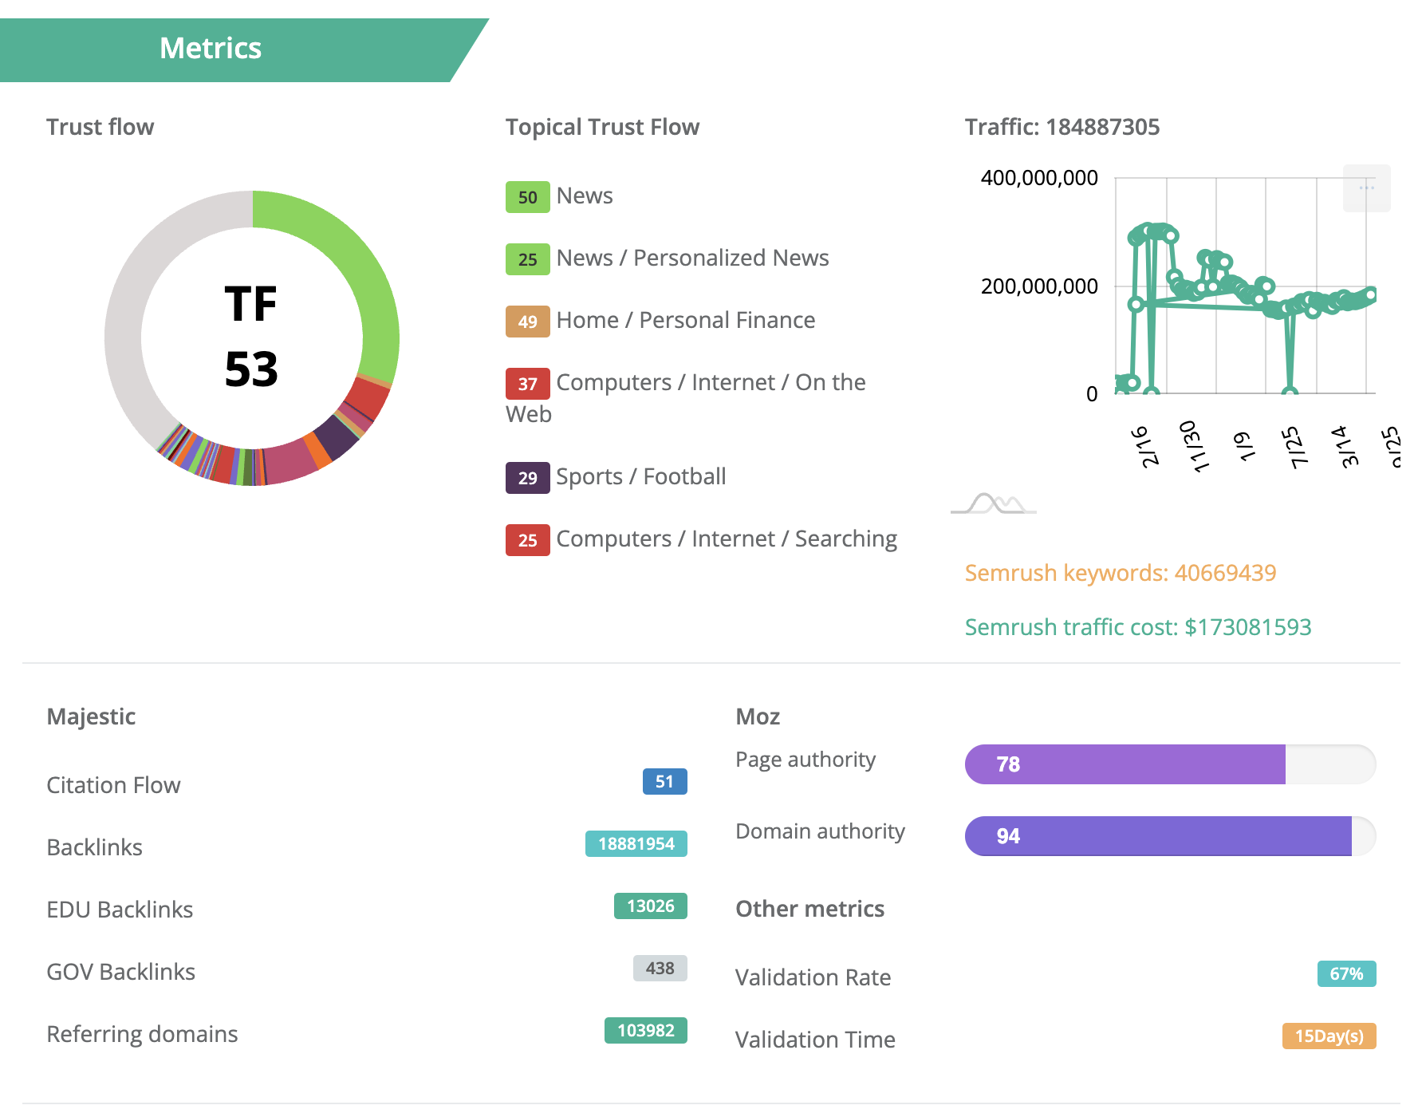This screenshot has height=1117, width=1418.
Task: Click the EDU Backlinks 13026 badge
Action: tap(650, 906)
